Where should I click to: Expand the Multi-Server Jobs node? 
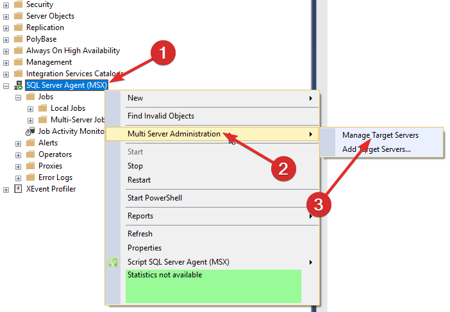(30, 120)
